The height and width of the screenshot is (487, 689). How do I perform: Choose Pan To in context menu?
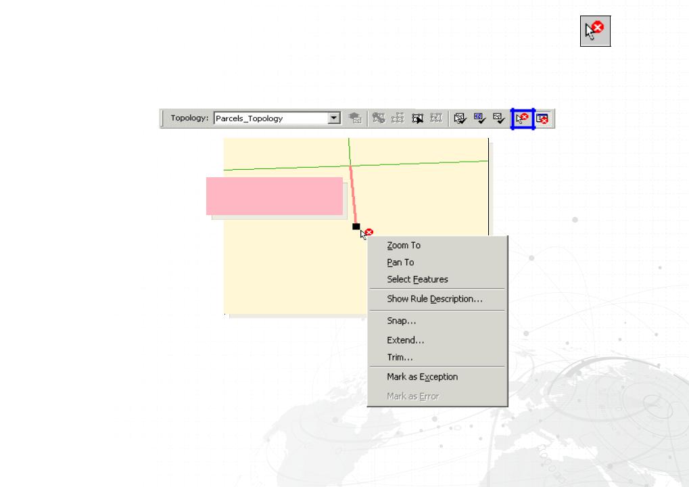tap(400, 262)
